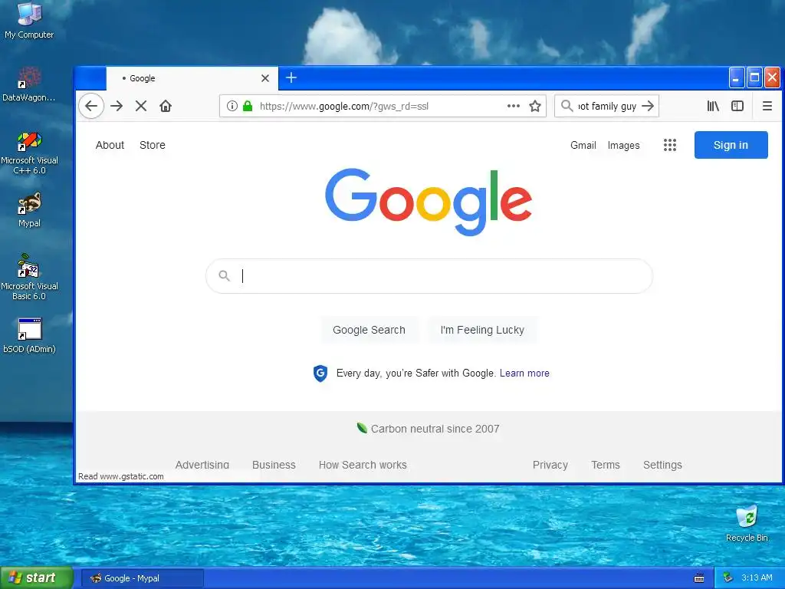Open page actions three-dot menu in address bar

pos(513,106)
